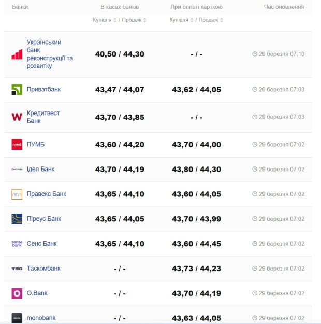This screenshot has width=321, height=324.
Task: Open the Сенс Банк link
Action: (41, 244)
